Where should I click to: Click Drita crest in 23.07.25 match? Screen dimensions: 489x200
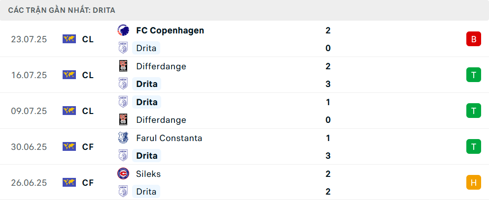click(123, 48)
